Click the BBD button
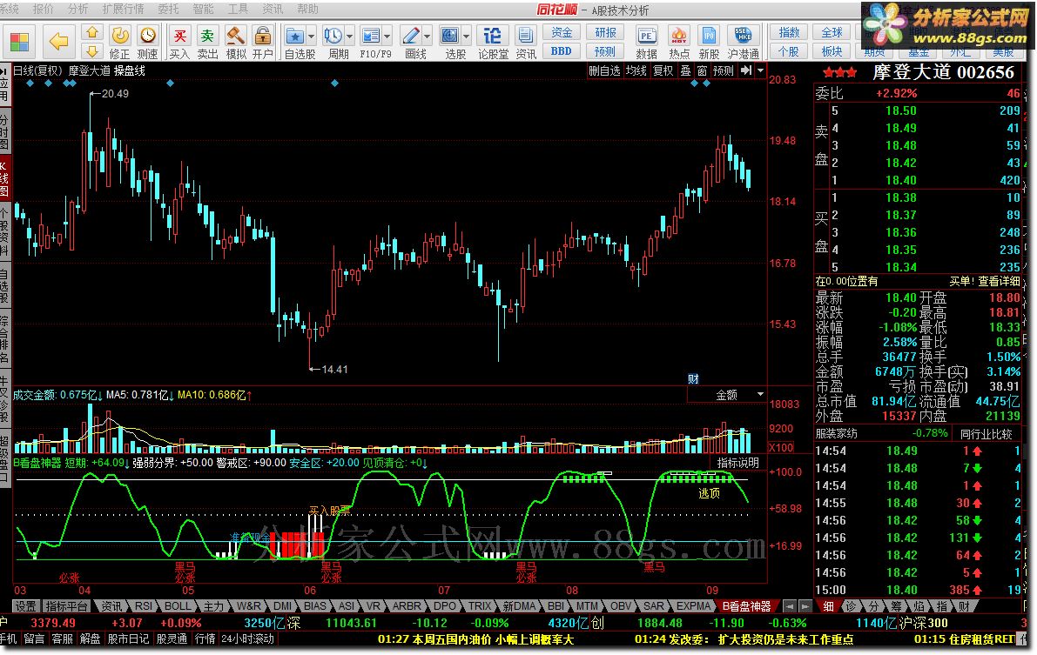The width and height of the screenshot is (1037, 655). [562, 51]
